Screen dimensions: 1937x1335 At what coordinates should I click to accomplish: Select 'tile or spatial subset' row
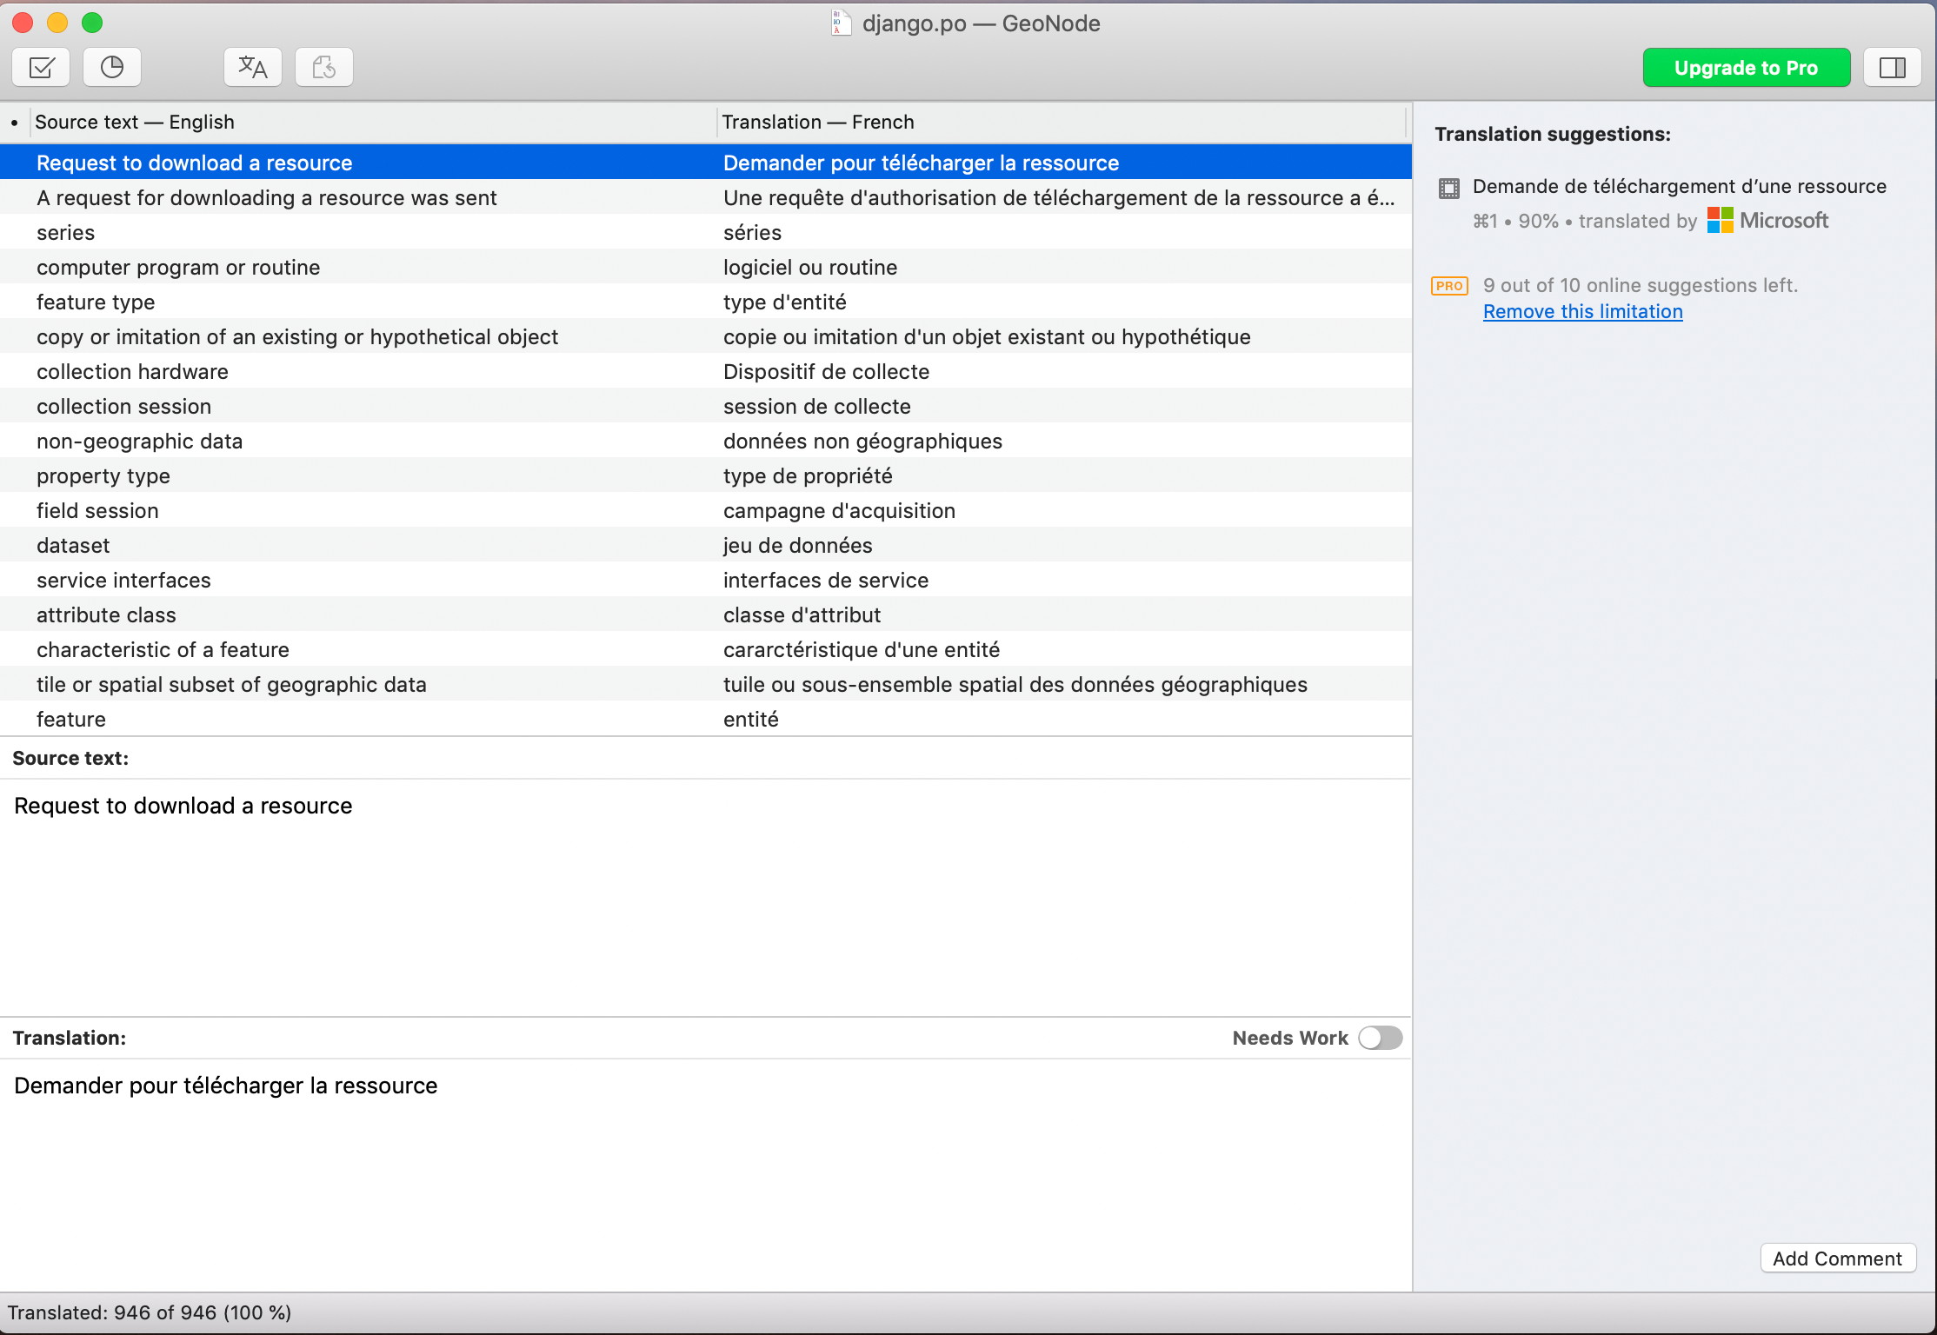(705, 684)
